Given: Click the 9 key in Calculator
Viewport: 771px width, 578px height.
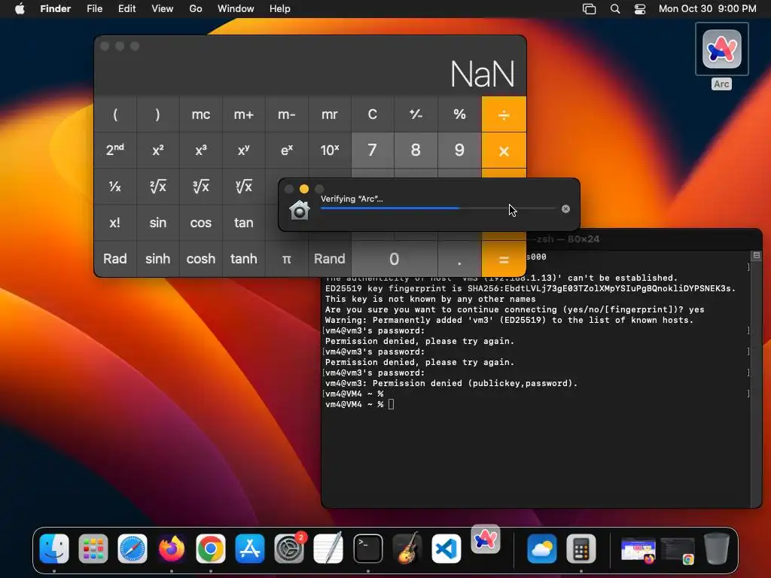Looking at the screenshot, I should click(x=459, y=151).
